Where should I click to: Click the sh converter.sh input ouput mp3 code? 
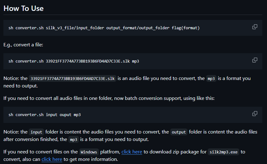45,115
